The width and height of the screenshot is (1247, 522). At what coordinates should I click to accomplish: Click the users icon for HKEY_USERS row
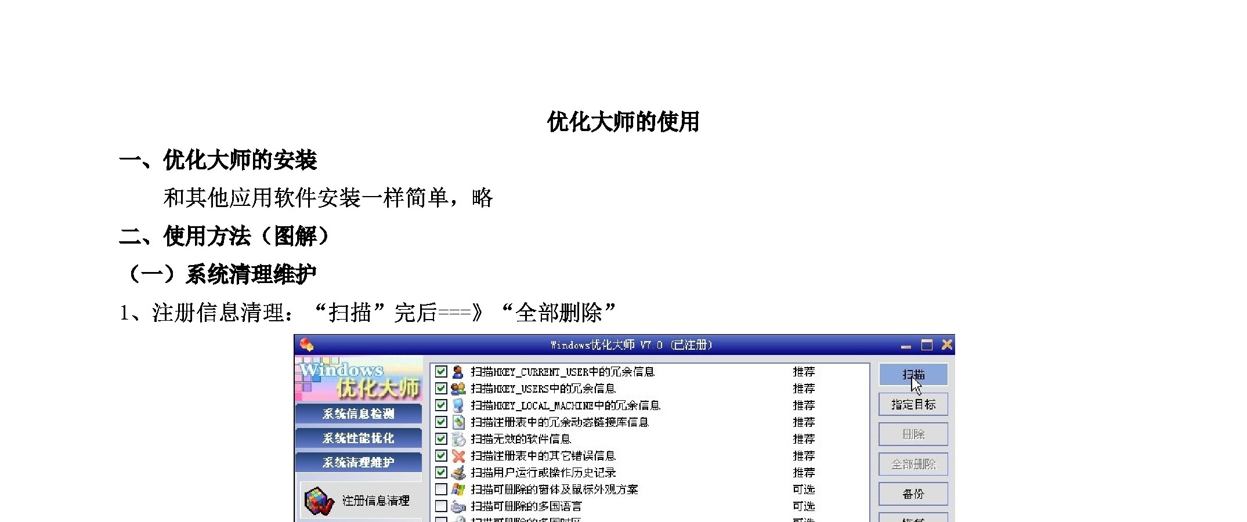tap(458, 389)
